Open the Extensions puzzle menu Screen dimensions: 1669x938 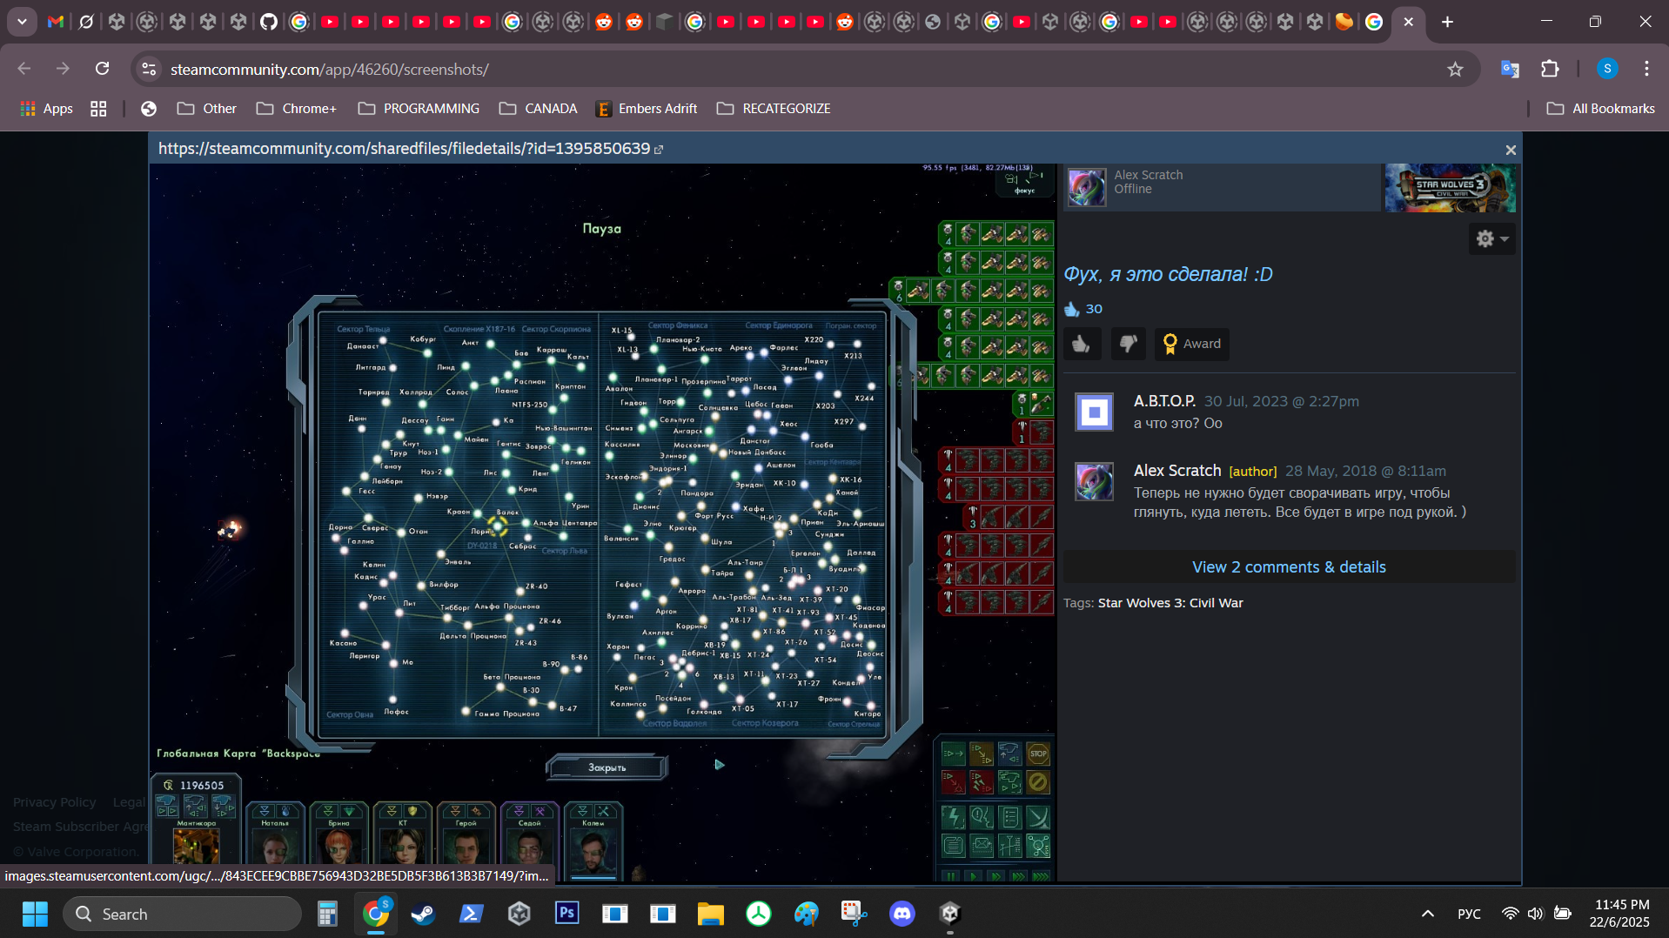(1550, 69)
